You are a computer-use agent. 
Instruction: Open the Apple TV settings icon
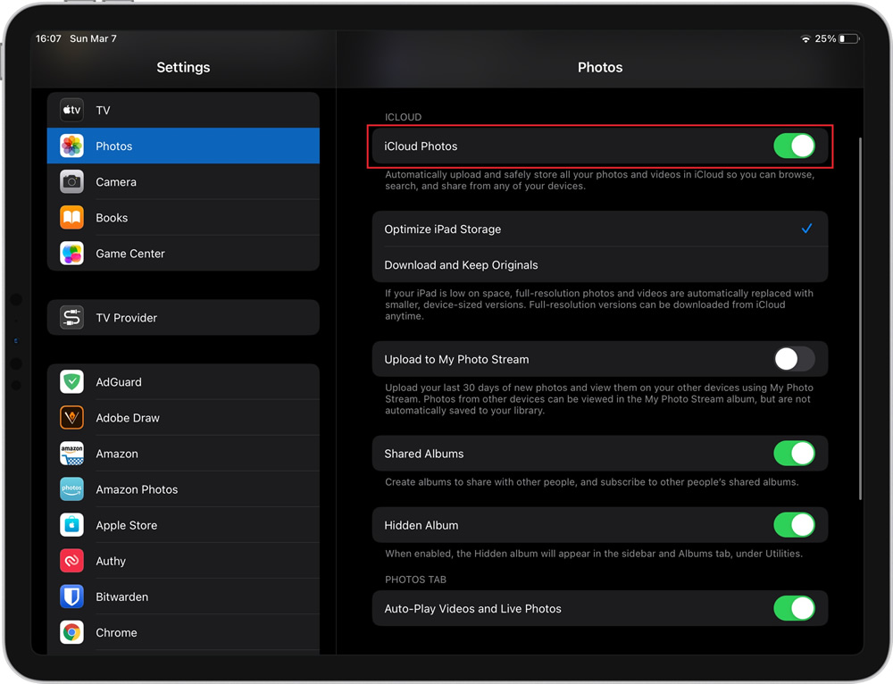click(x=71, y=110)
